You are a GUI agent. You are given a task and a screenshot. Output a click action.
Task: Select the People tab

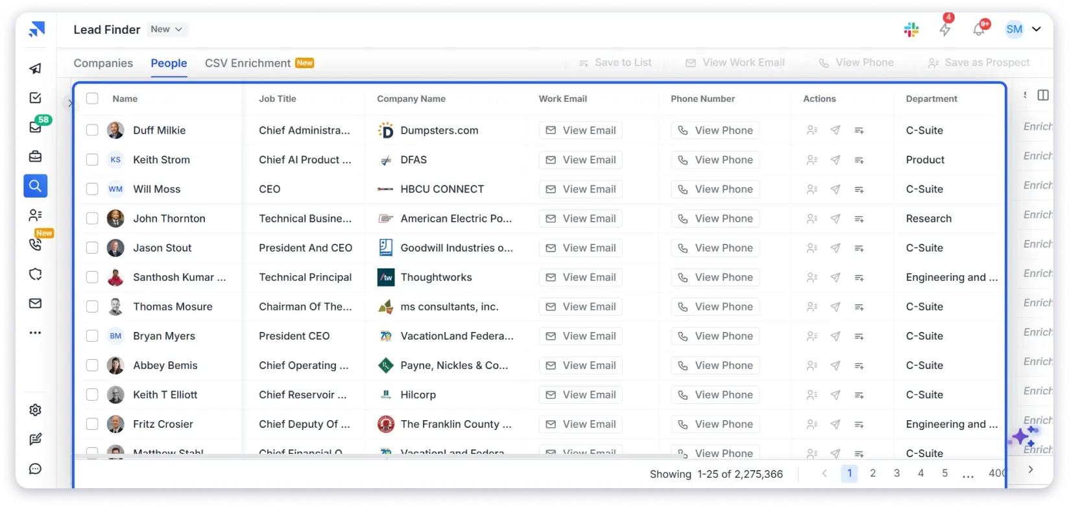point(169,63)
